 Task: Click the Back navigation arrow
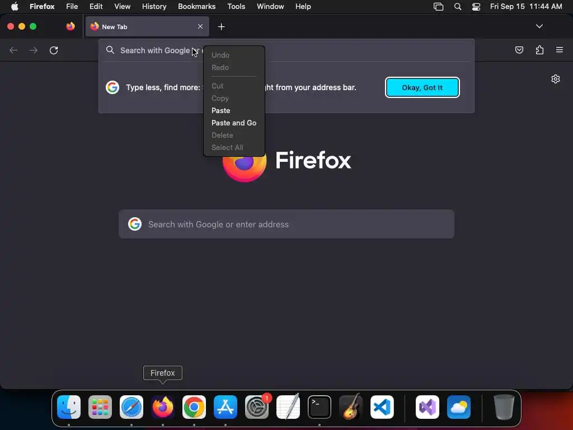click(x=13, y=50)
